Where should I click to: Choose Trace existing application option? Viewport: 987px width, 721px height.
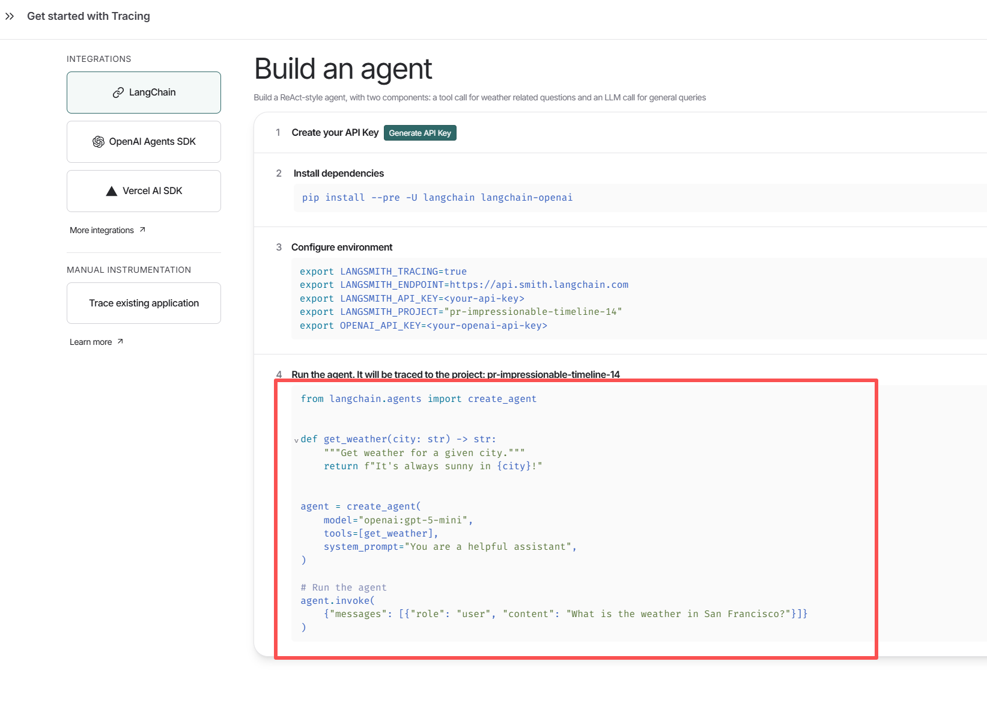click(x=144, y=303)
